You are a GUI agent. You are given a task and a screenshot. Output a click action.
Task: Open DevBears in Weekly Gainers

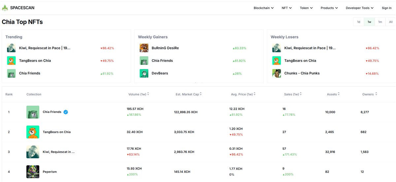[160, 73]
